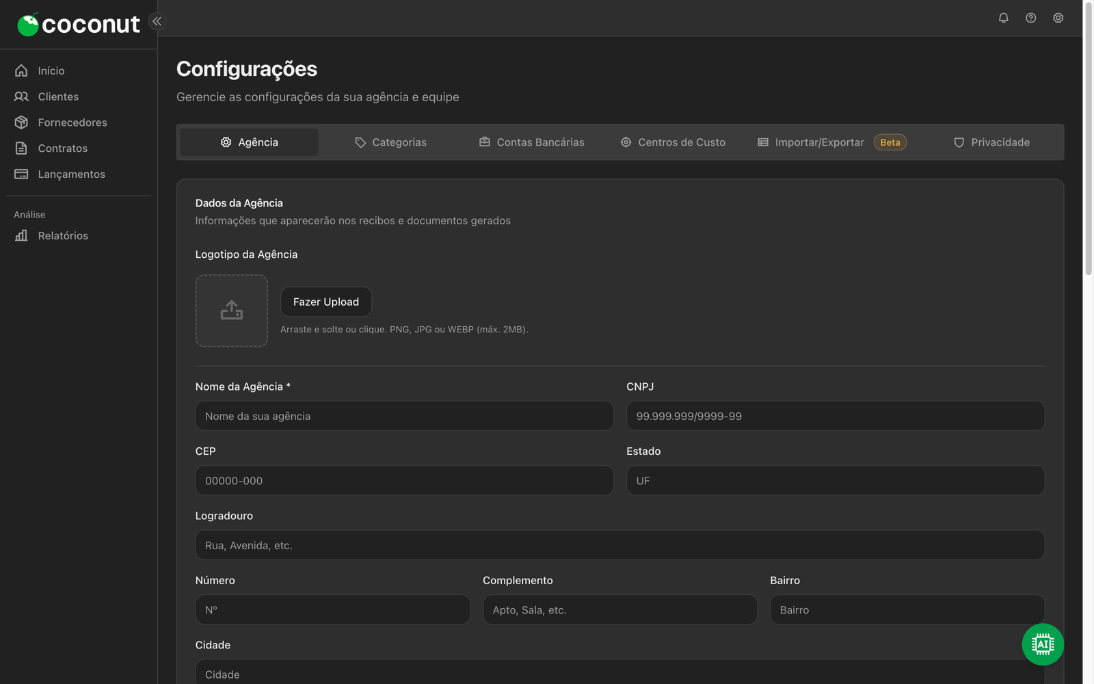The height and width of the screenshot is (684, 1094).
Task: Click the Beta badge on Importar/Exportar
Action: 890,142
